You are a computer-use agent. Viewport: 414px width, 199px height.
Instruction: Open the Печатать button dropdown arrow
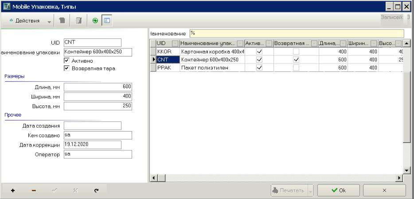(310, 191)
